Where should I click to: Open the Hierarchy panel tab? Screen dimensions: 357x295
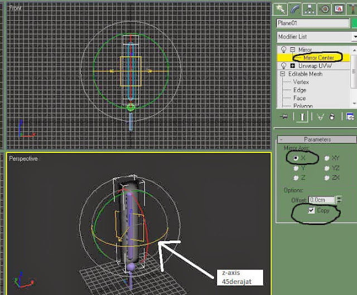[309, 9]
